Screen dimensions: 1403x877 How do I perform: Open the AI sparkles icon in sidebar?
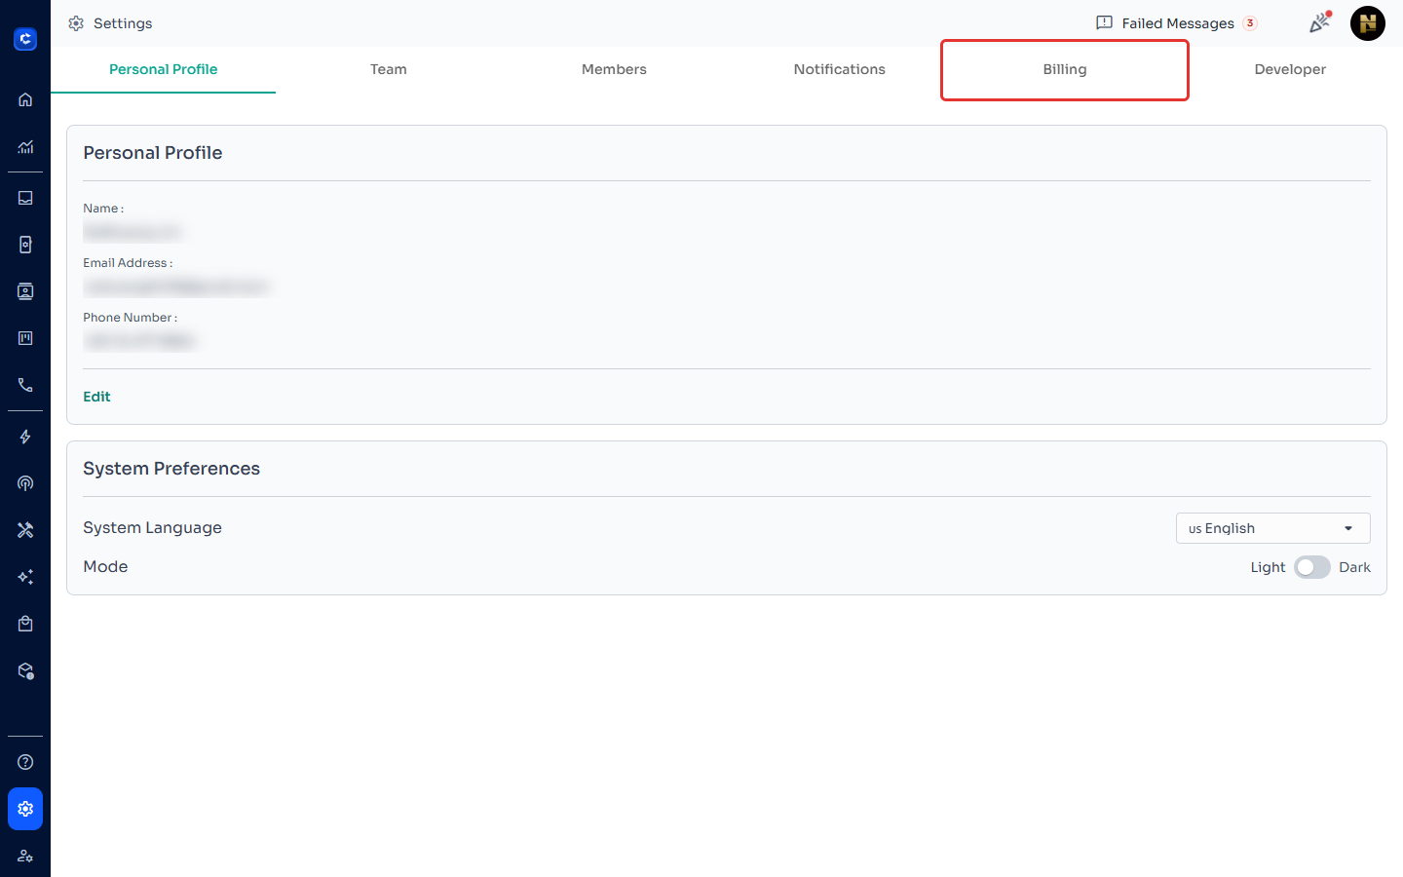(x=25, y=577)
